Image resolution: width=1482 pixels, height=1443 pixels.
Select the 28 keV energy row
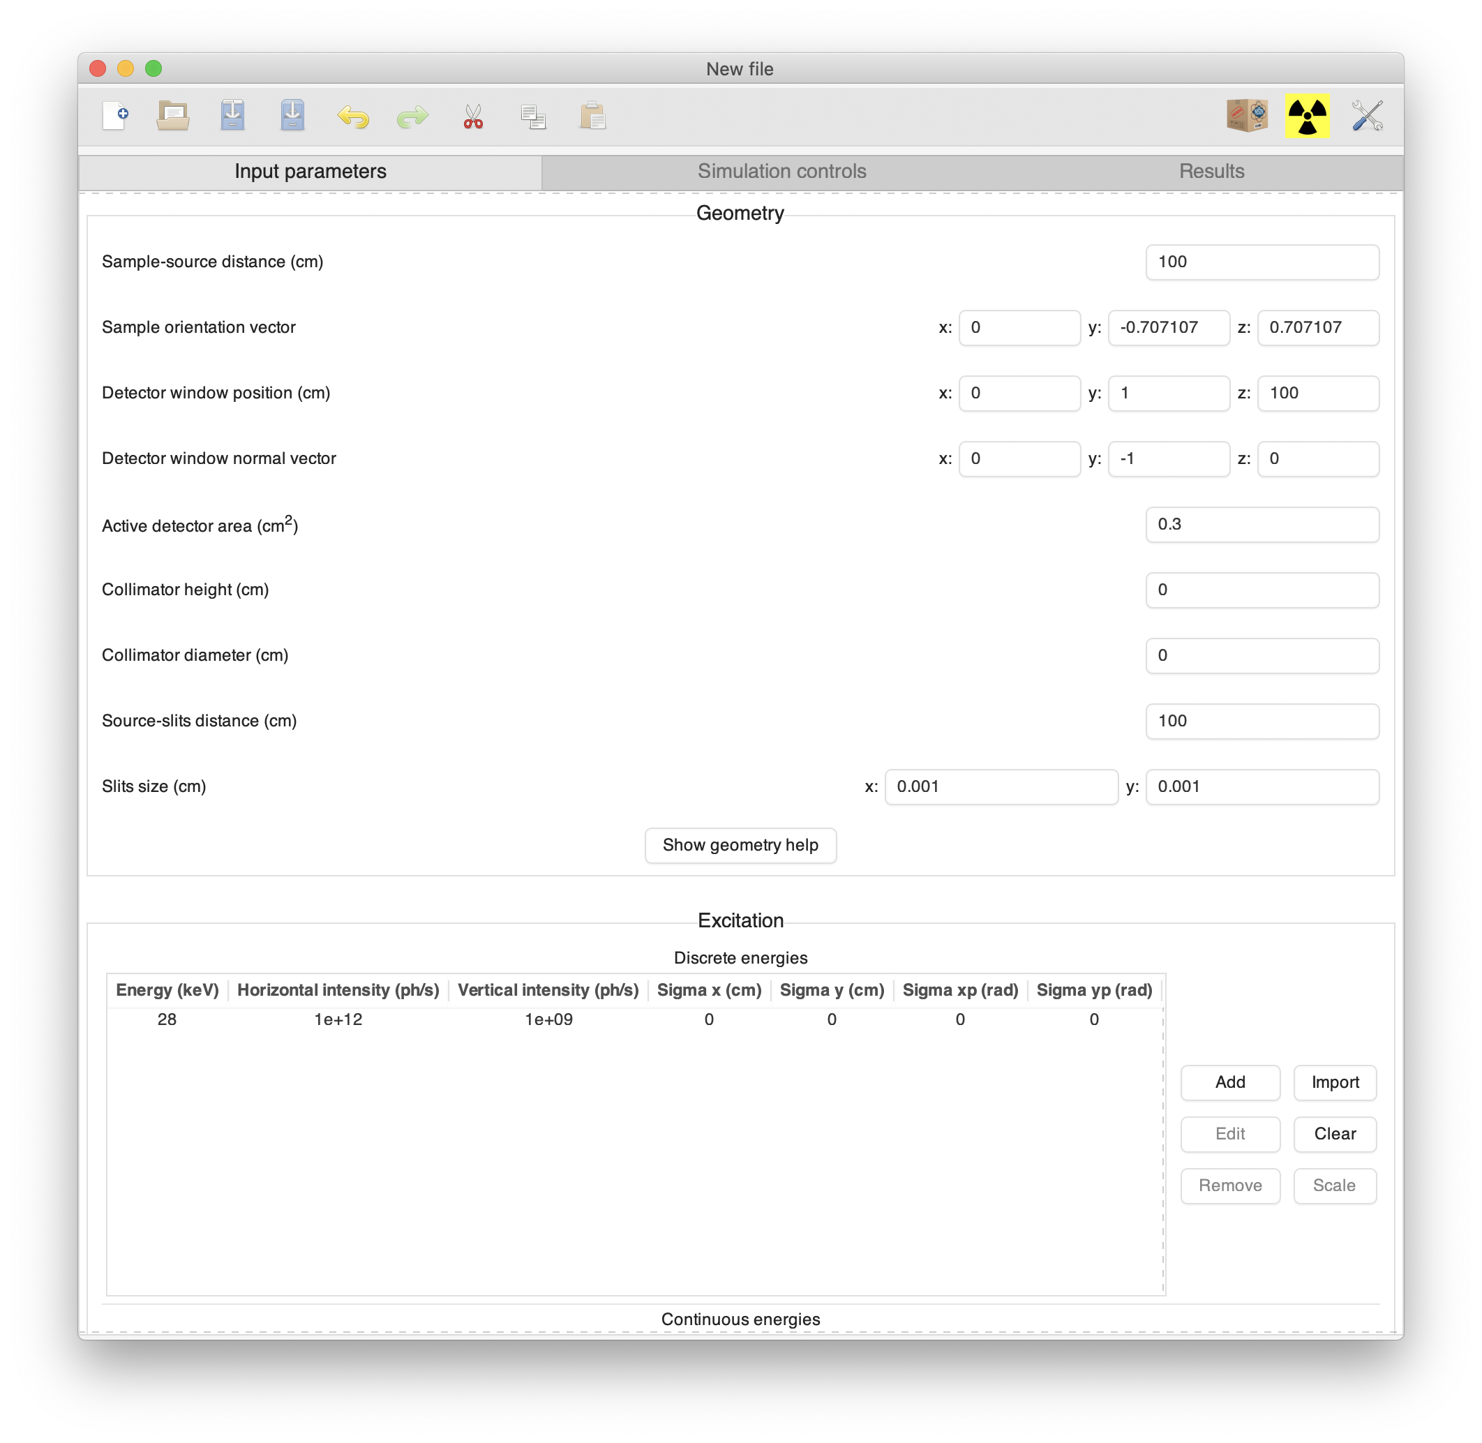(634, 1019)
